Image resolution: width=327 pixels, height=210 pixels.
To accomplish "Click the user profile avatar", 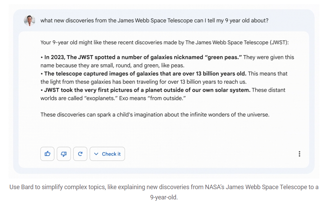I will click(x=29, y=21).
